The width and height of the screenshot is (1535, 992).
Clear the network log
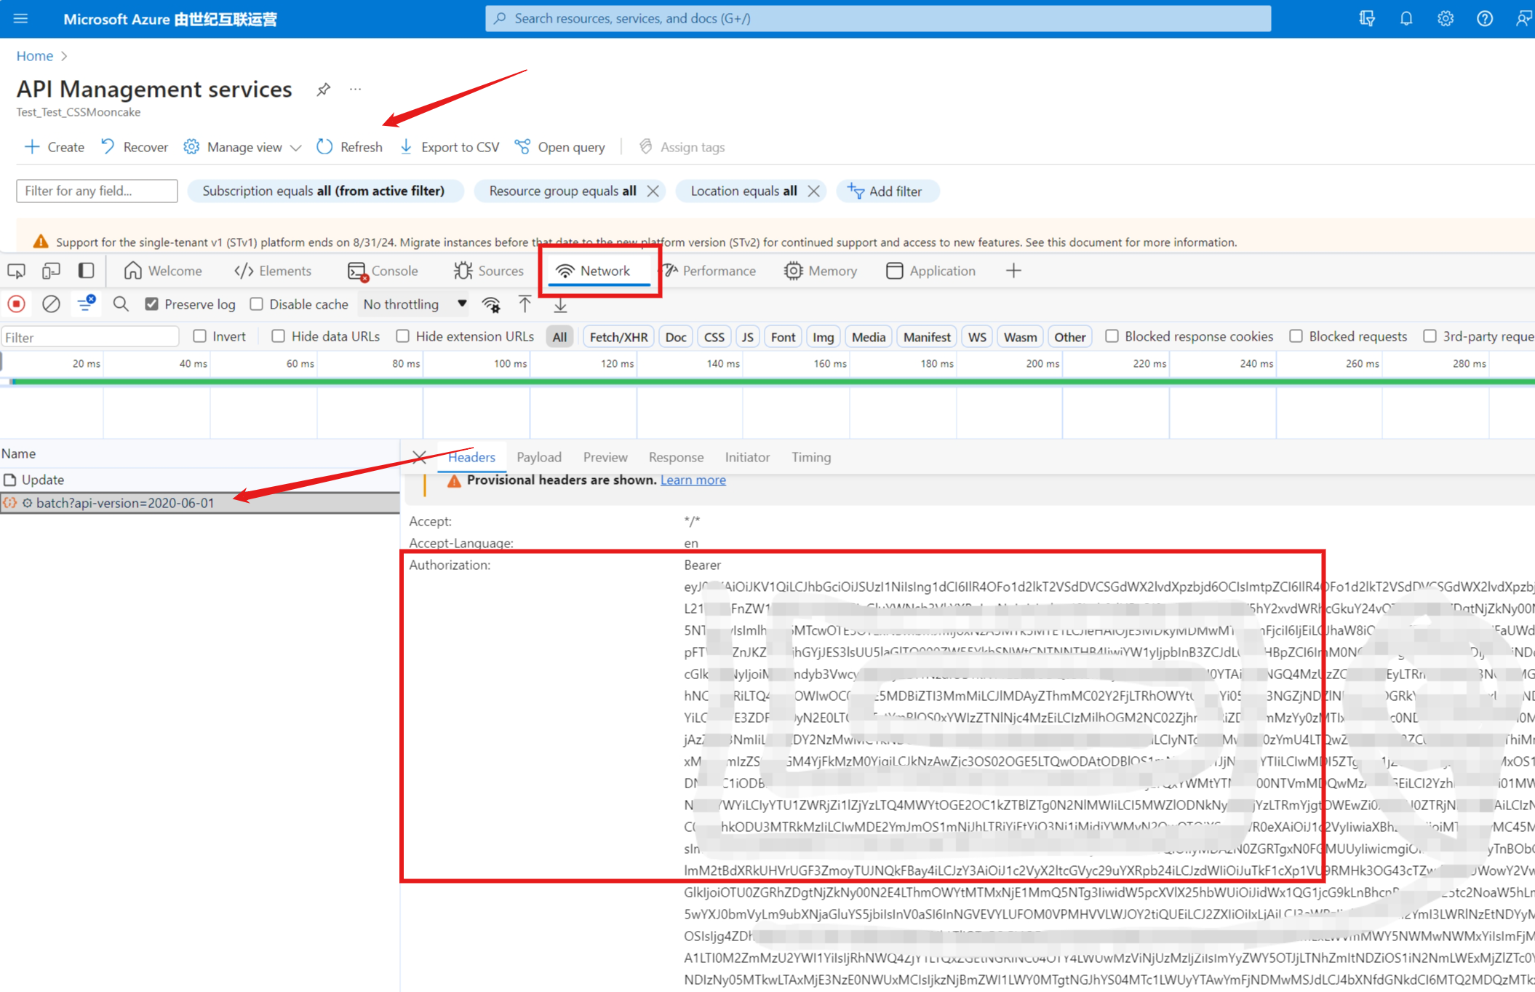[x=51, y=304]
